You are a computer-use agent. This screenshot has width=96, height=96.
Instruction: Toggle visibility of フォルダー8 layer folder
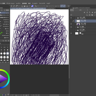71,18
